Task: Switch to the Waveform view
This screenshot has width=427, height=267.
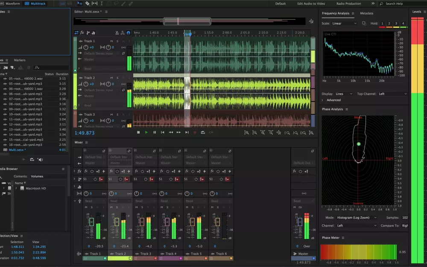Action: point(12,3)
